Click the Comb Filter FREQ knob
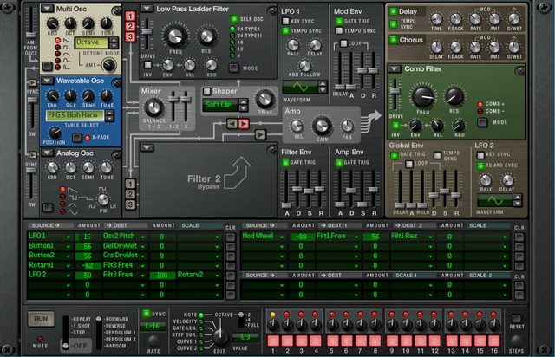The width and height of the screenshot is (555, 357). click(x=423, y=97)
